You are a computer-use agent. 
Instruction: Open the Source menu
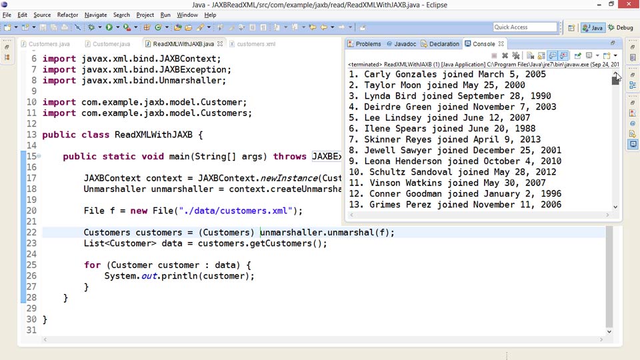coord(42,15)
